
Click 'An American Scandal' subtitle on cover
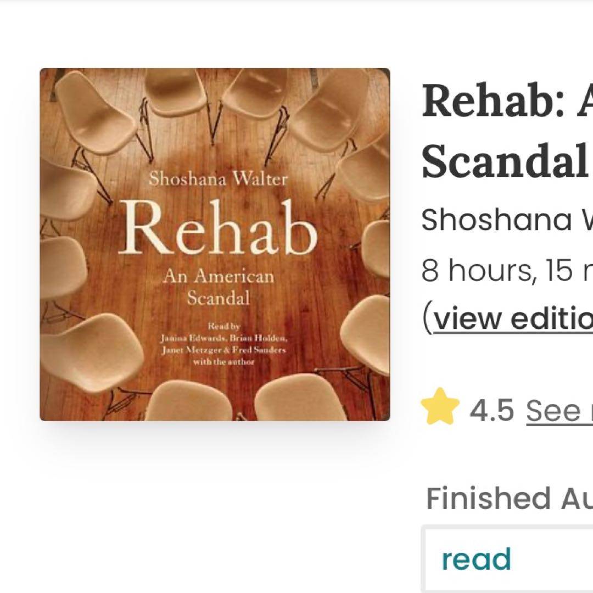point(218,287)
